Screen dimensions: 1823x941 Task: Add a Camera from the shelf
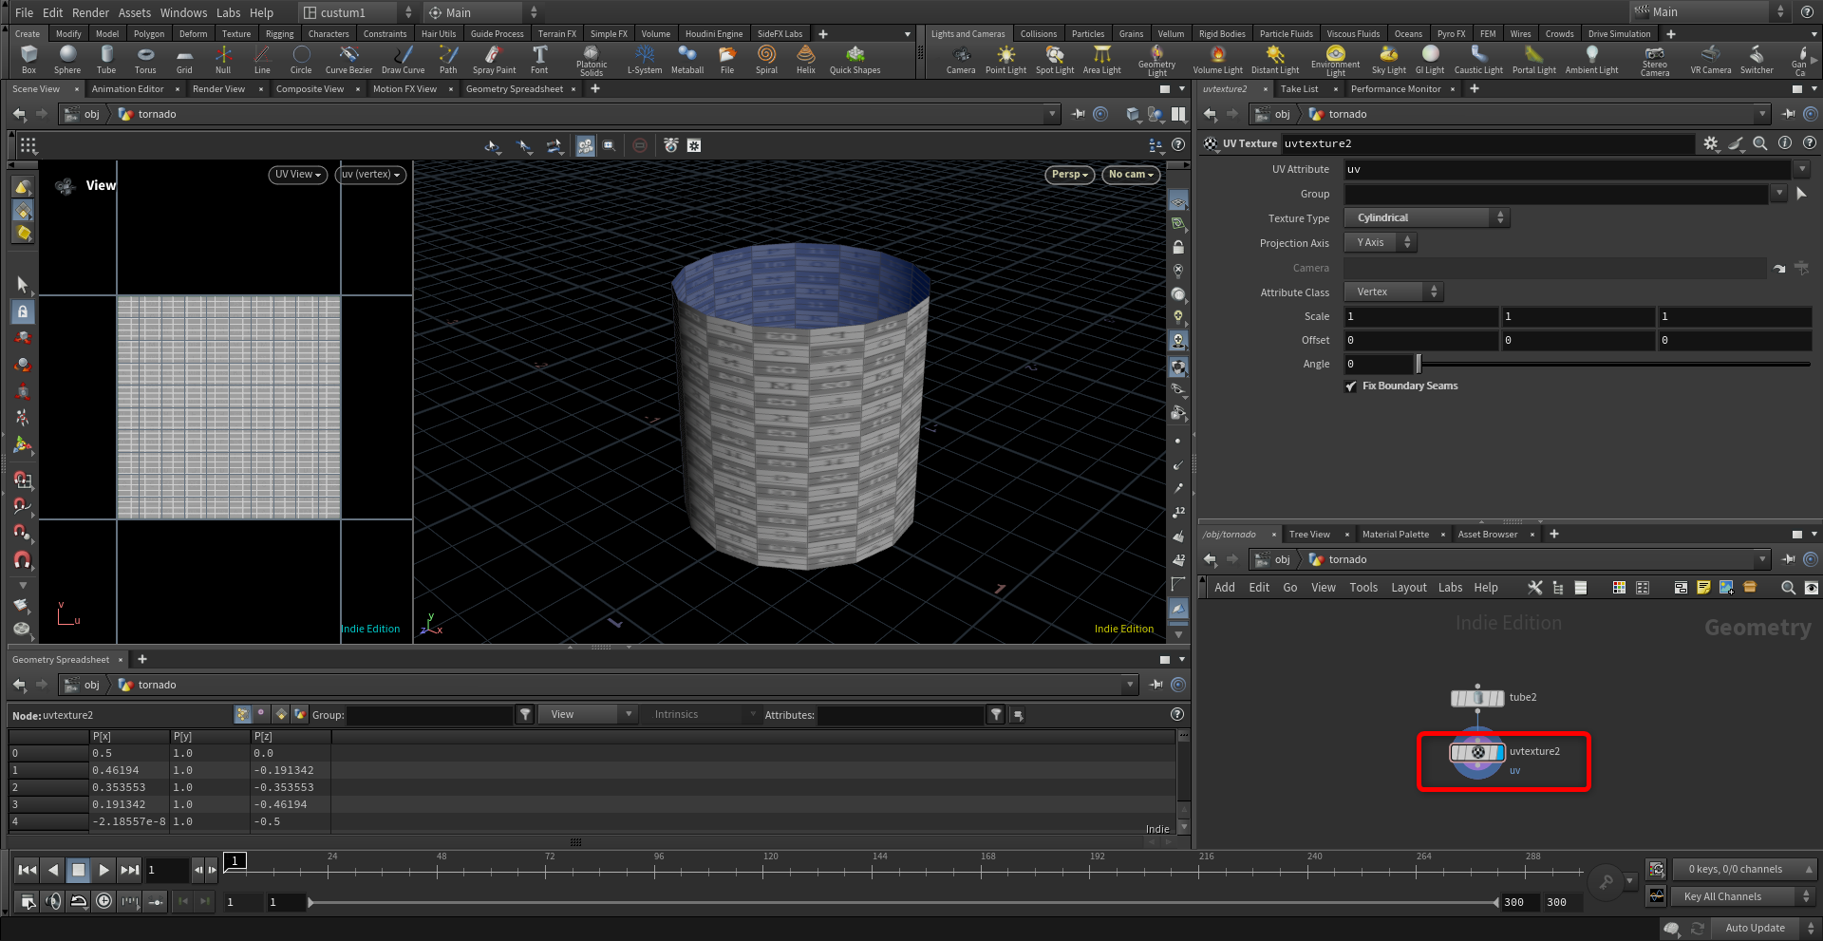[960, 59]
